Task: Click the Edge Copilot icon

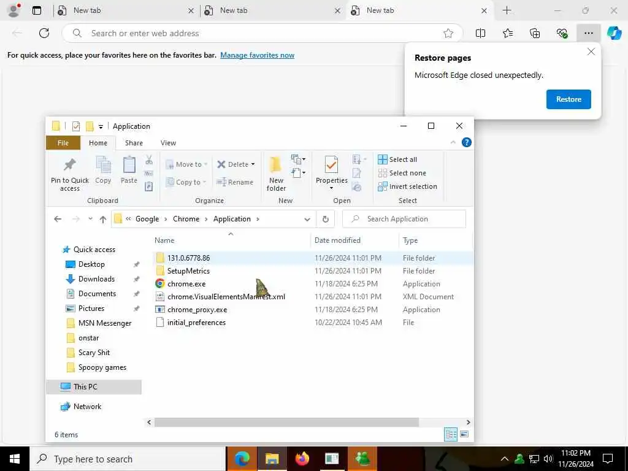Action: tap(614, 33)
